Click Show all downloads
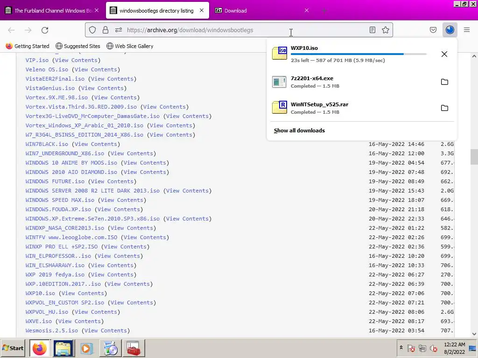The height and width of the screenshot is (358, 478). coord(299,131)
